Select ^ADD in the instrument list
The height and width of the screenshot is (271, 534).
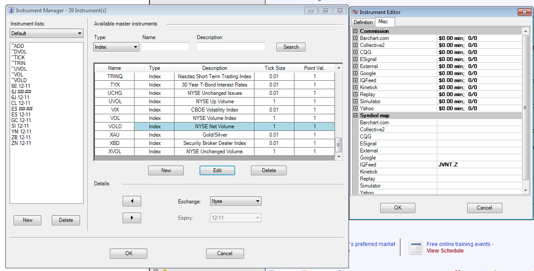coord(18,46)
